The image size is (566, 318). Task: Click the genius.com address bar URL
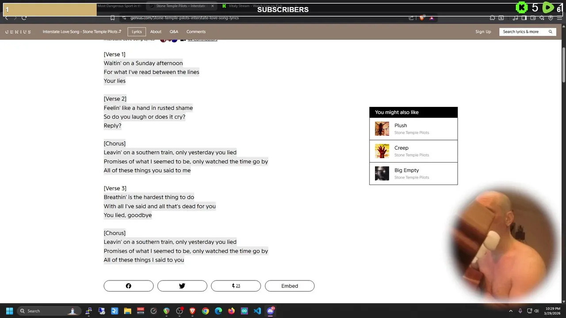coord(184,18)
